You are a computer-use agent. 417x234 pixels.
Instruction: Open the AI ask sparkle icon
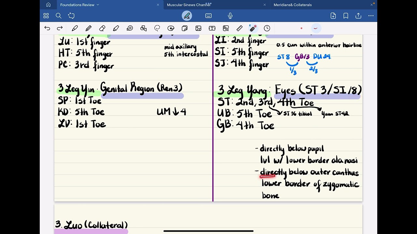(71, 16)
